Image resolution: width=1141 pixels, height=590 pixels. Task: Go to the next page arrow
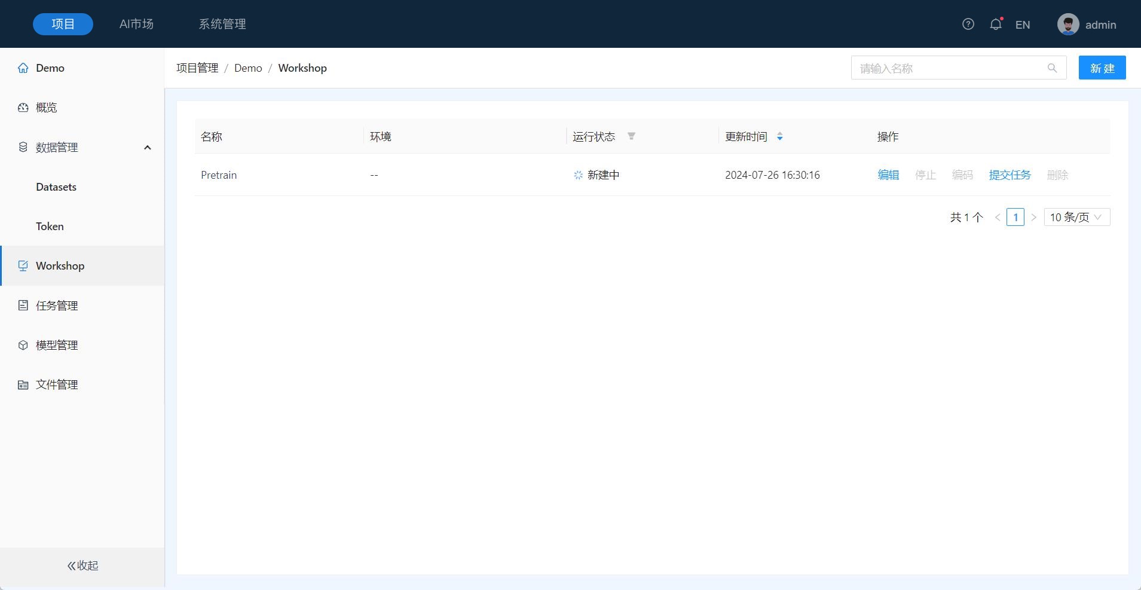(1033, 217)
